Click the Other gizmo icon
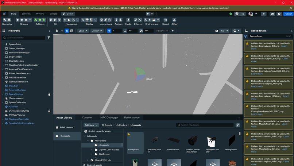Screen dimensions: 294x166 click(x=174, y=20)
